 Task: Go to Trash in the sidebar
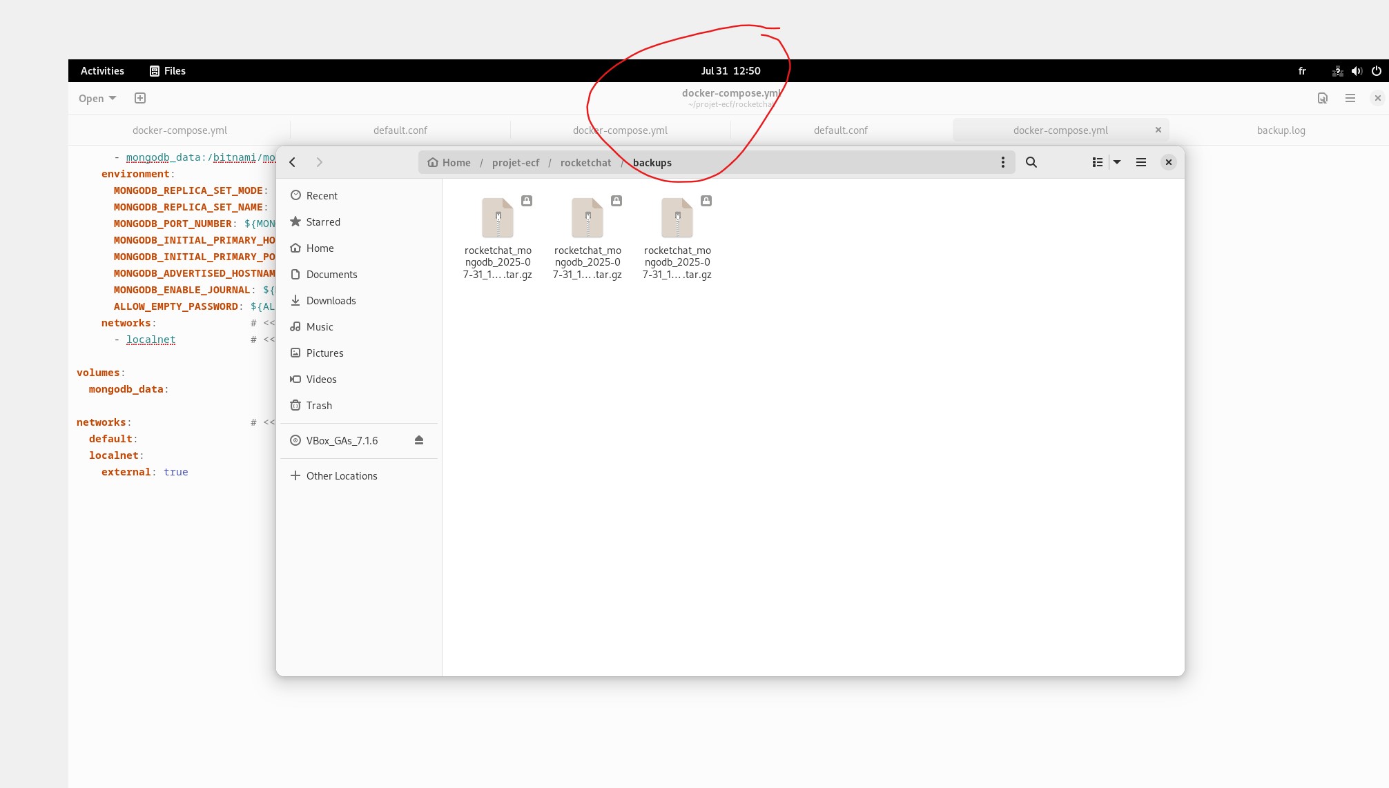pyautogui.click(x=319, y=406)
